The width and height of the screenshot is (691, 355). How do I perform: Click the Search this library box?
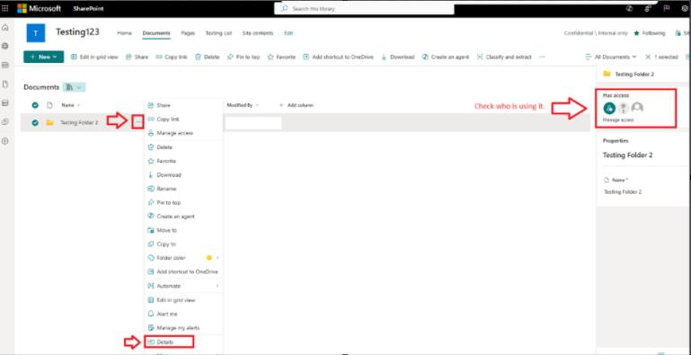pos(364,8)
